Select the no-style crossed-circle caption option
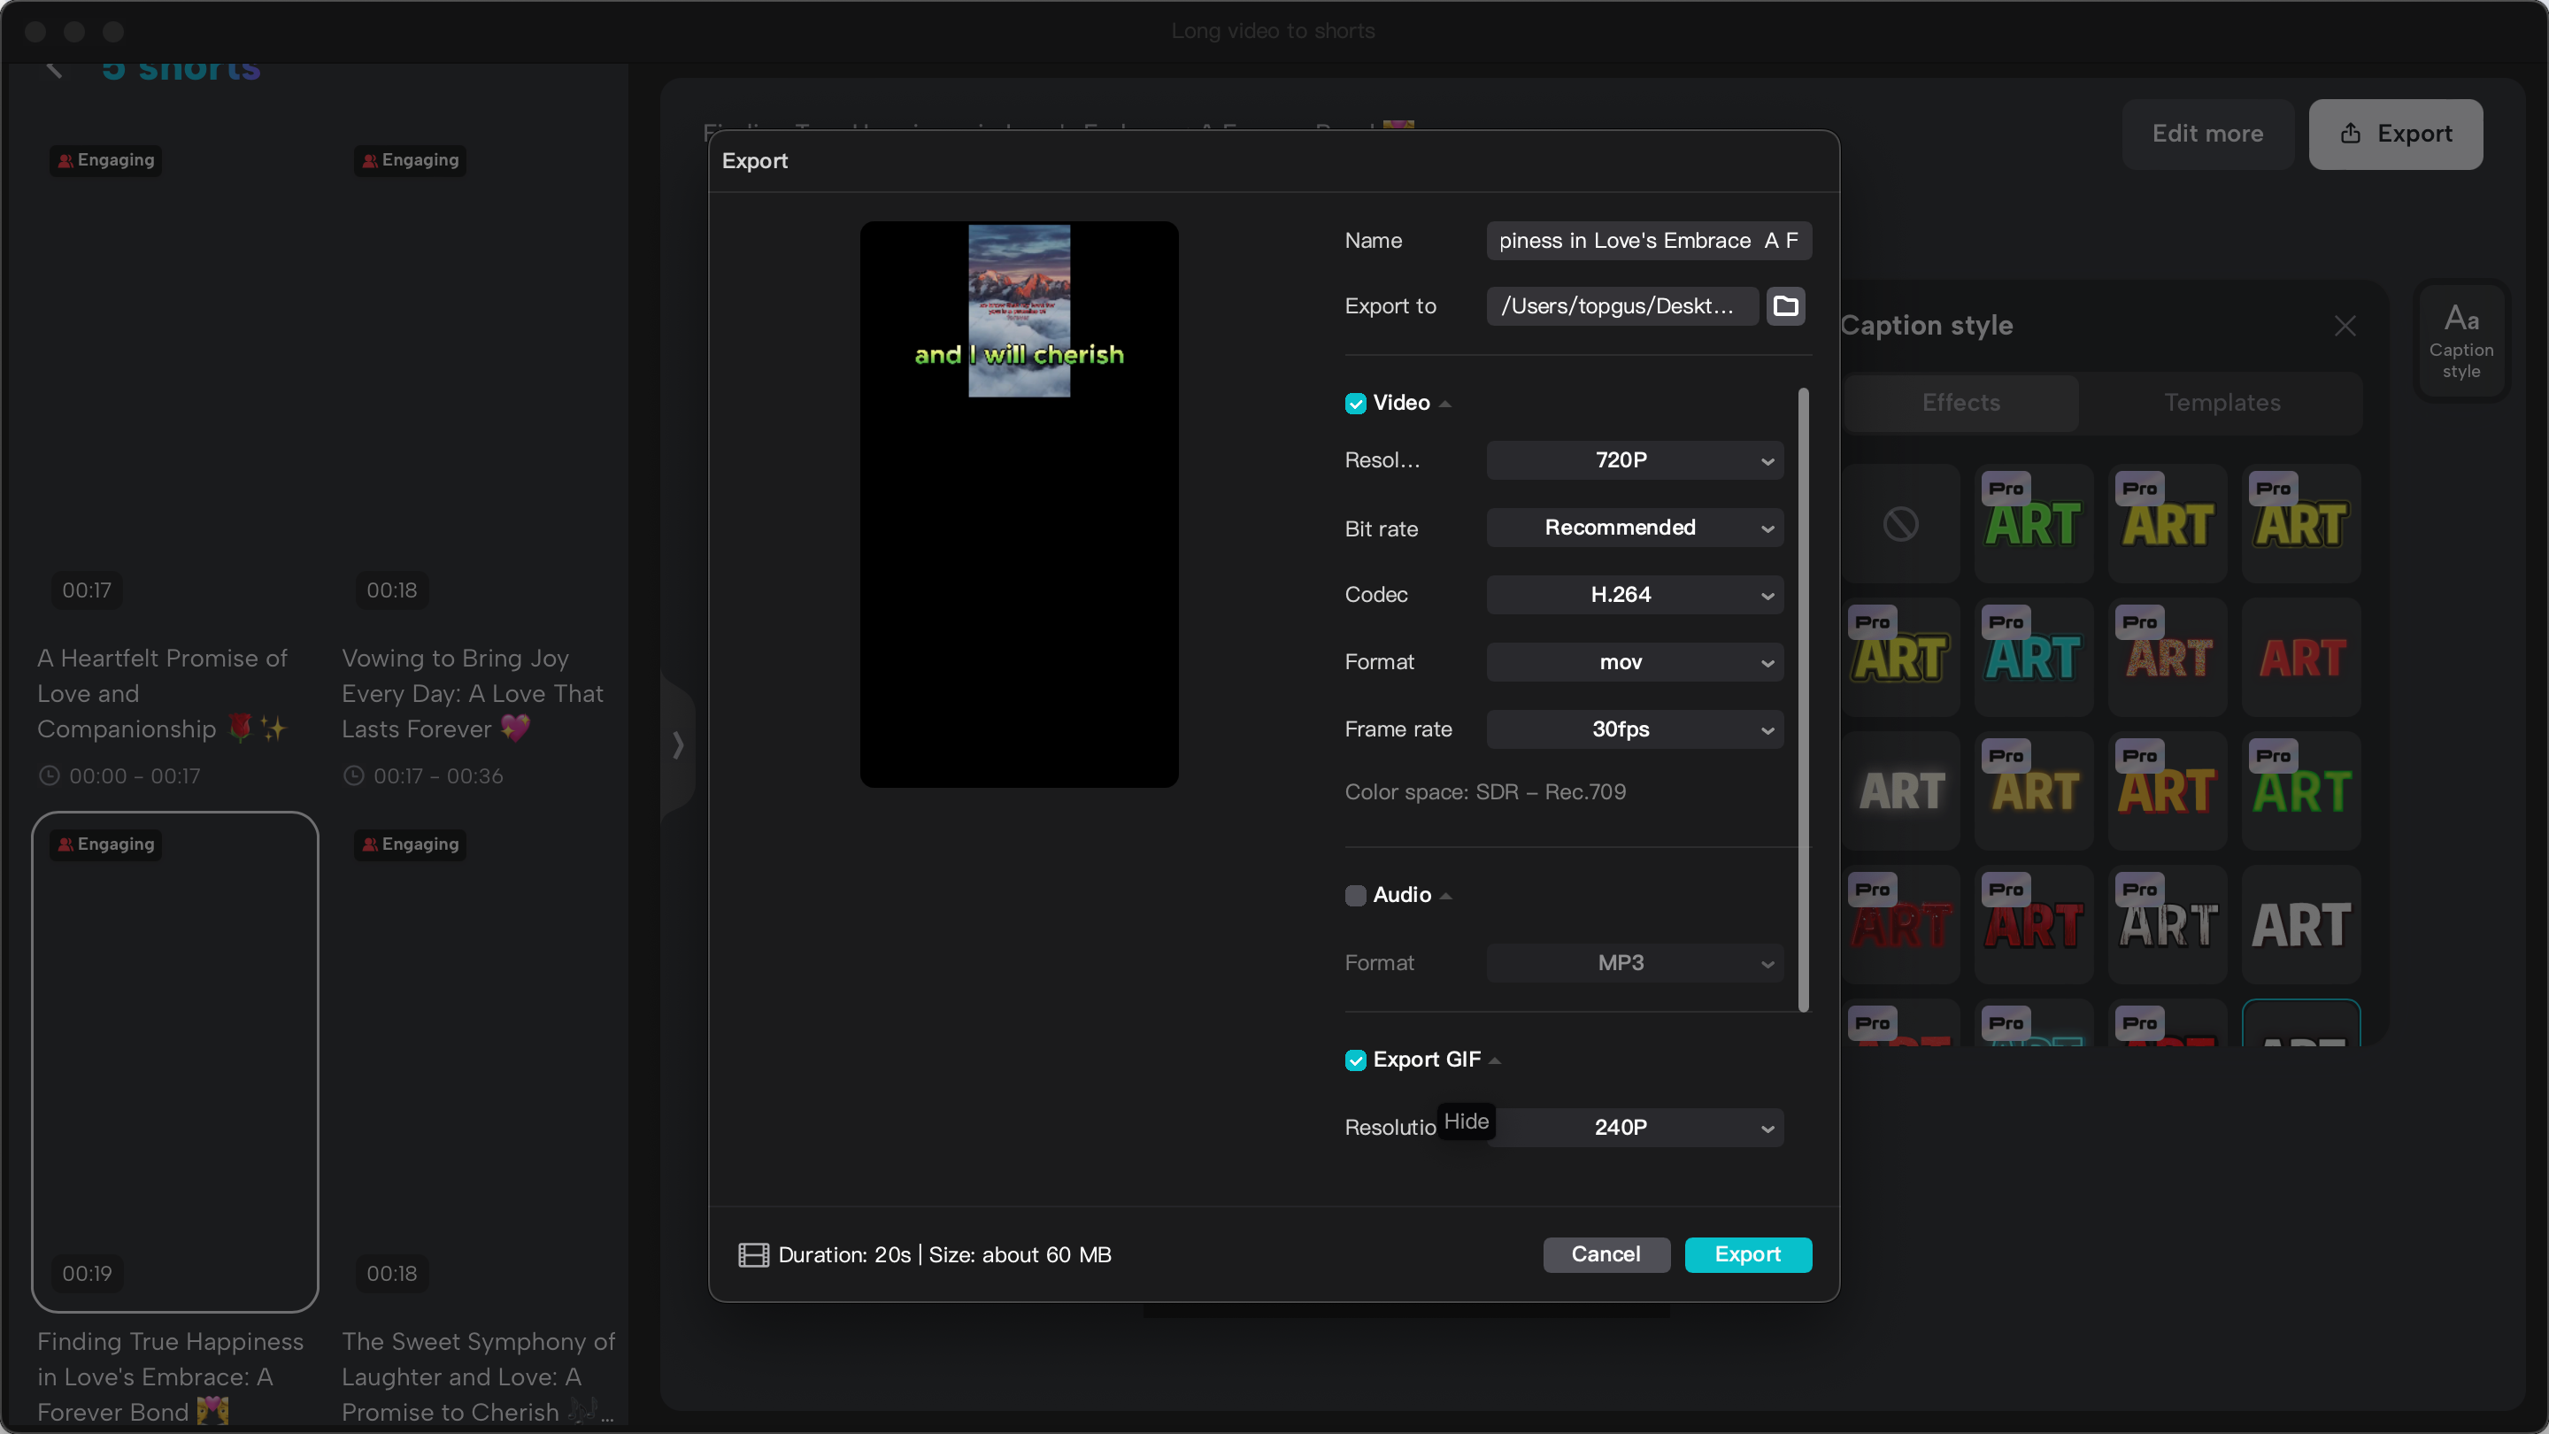Screen dimensions: 2549x1434 (x=1901, y=523)
